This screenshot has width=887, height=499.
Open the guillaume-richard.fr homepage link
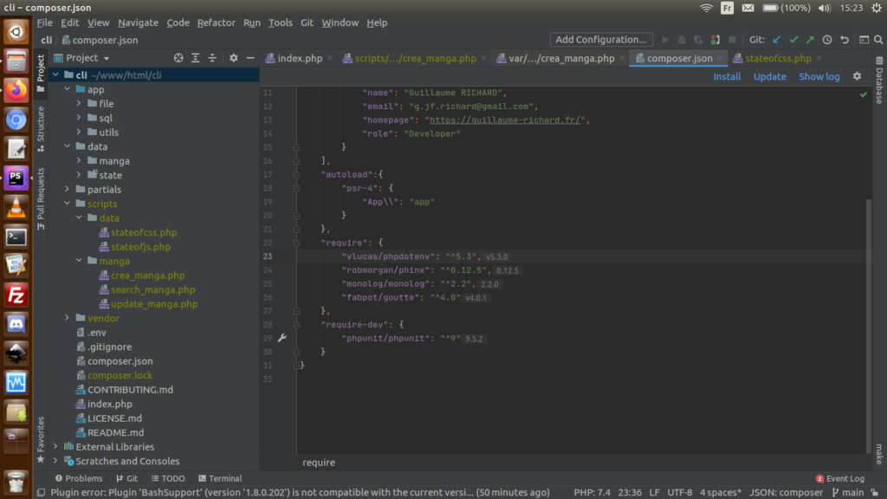click(x=505, y=120)
